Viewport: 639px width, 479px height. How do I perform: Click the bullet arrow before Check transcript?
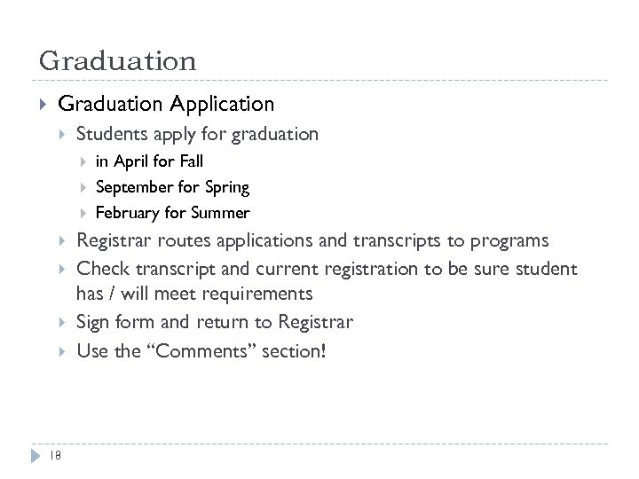coord(61,269)
